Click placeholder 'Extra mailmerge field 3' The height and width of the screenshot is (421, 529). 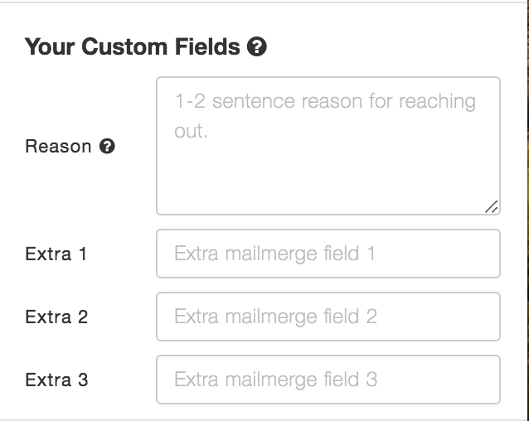click(x=275, y=380)
